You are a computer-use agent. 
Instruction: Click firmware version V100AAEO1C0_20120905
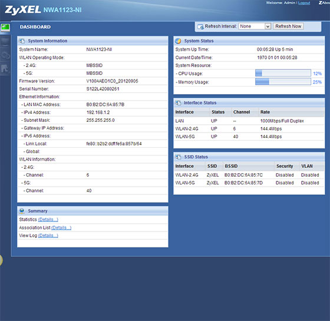point(112,81)
